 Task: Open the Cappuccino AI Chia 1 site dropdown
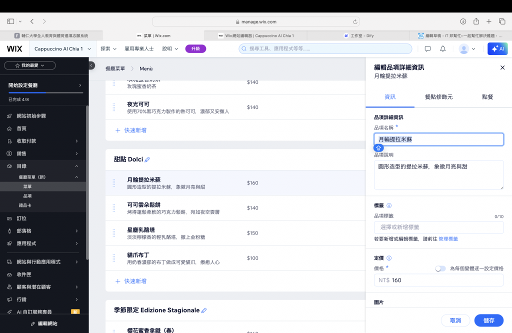tap(62, 48)
